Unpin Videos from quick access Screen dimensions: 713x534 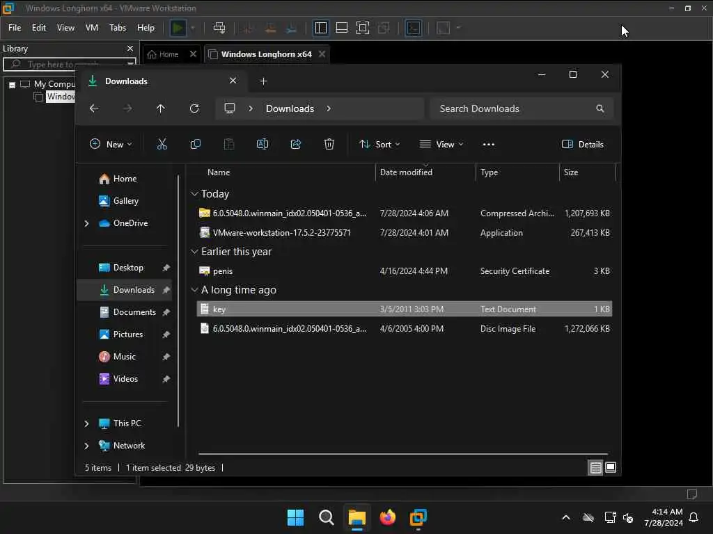click(166, 379)
